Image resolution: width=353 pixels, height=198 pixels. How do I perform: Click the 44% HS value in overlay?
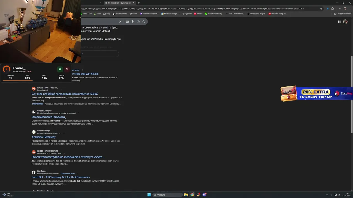pos(44,78)
